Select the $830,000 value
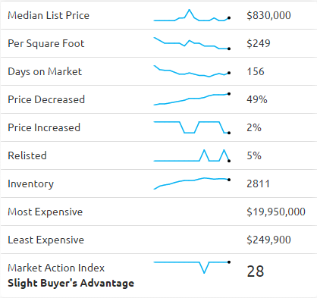The height and width of the screenshot is (298, 317). [268, 15]
